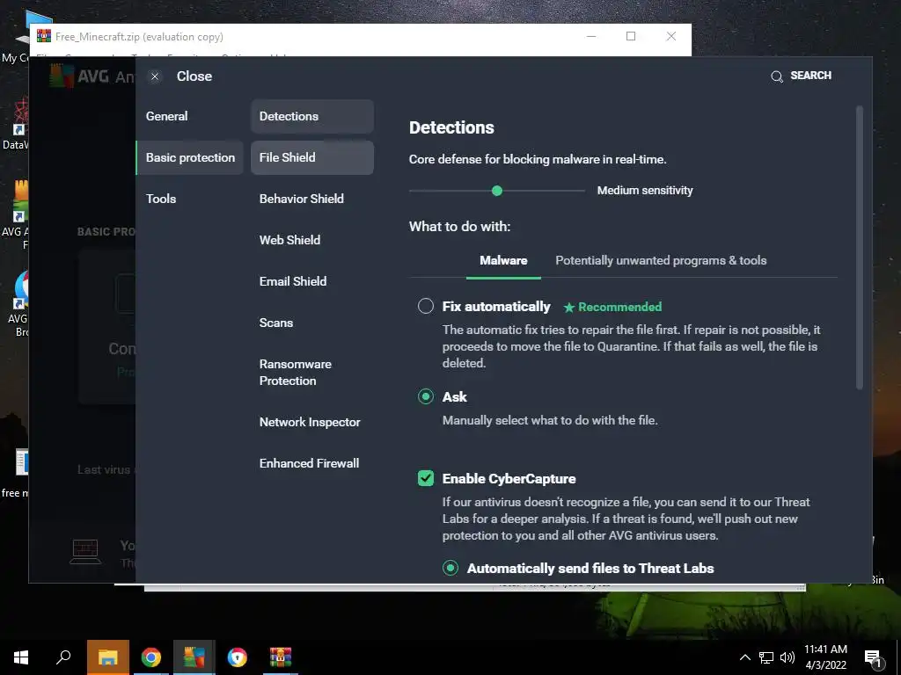Screen dimensions: 901x675
Task: Select Fix automatically radio option
Action: pyautogui.click(x=426, y=306)
